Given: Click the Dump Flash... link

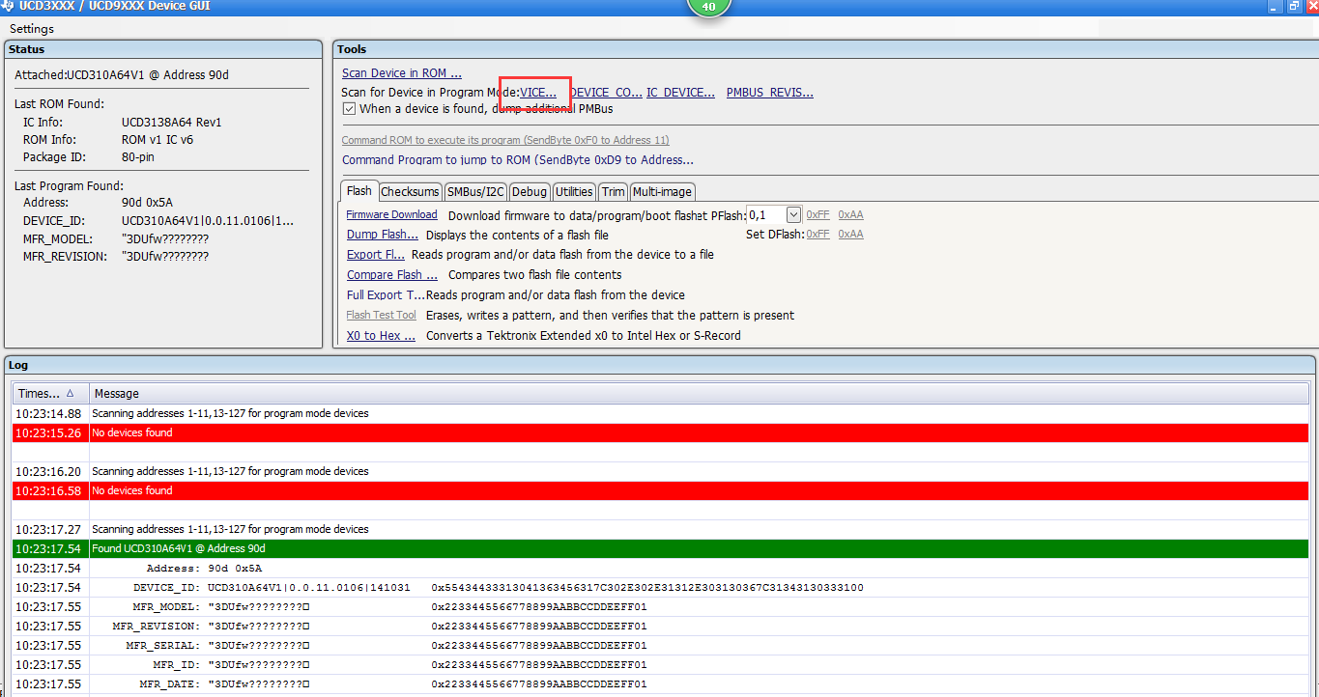Looking at the screenshot, I should coord(383,235).
